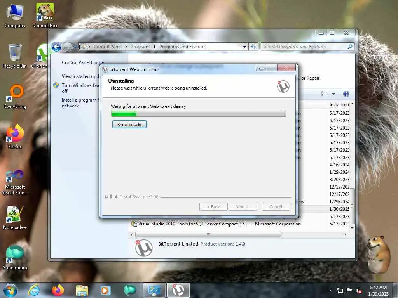Open the Notepad++ desktop shortcut
Image resolution: width=398 pixels, height=298 pixels.
click(15, 217)
